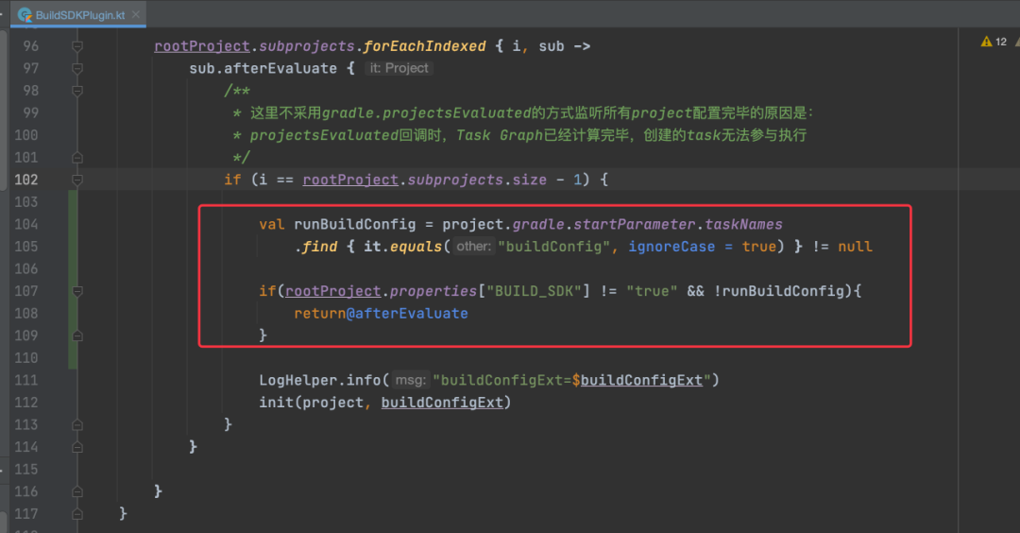This screenshot has height=533, width=1020.
Task: Click taskNames on line 104
Action: tap(743, 225)
